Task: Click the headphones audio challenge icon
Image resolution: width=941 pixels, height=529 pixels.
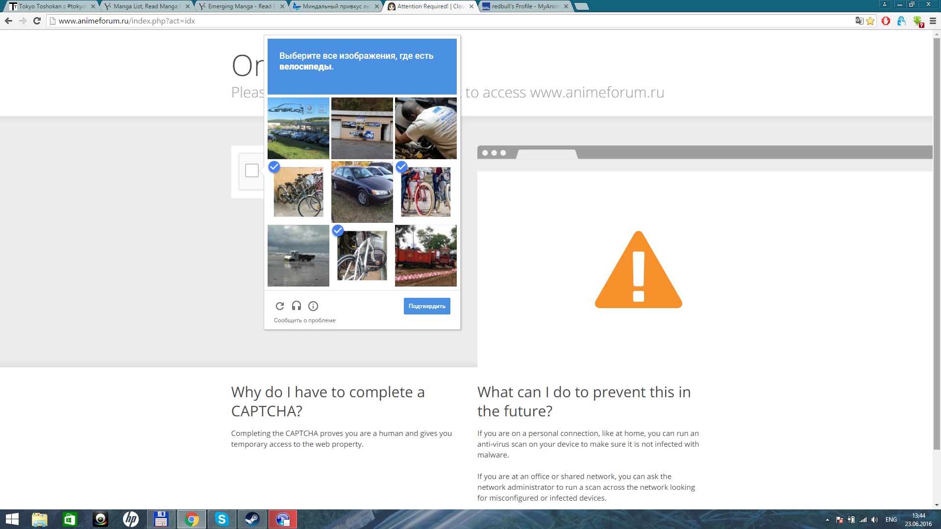Action: [x=297, y=306]
